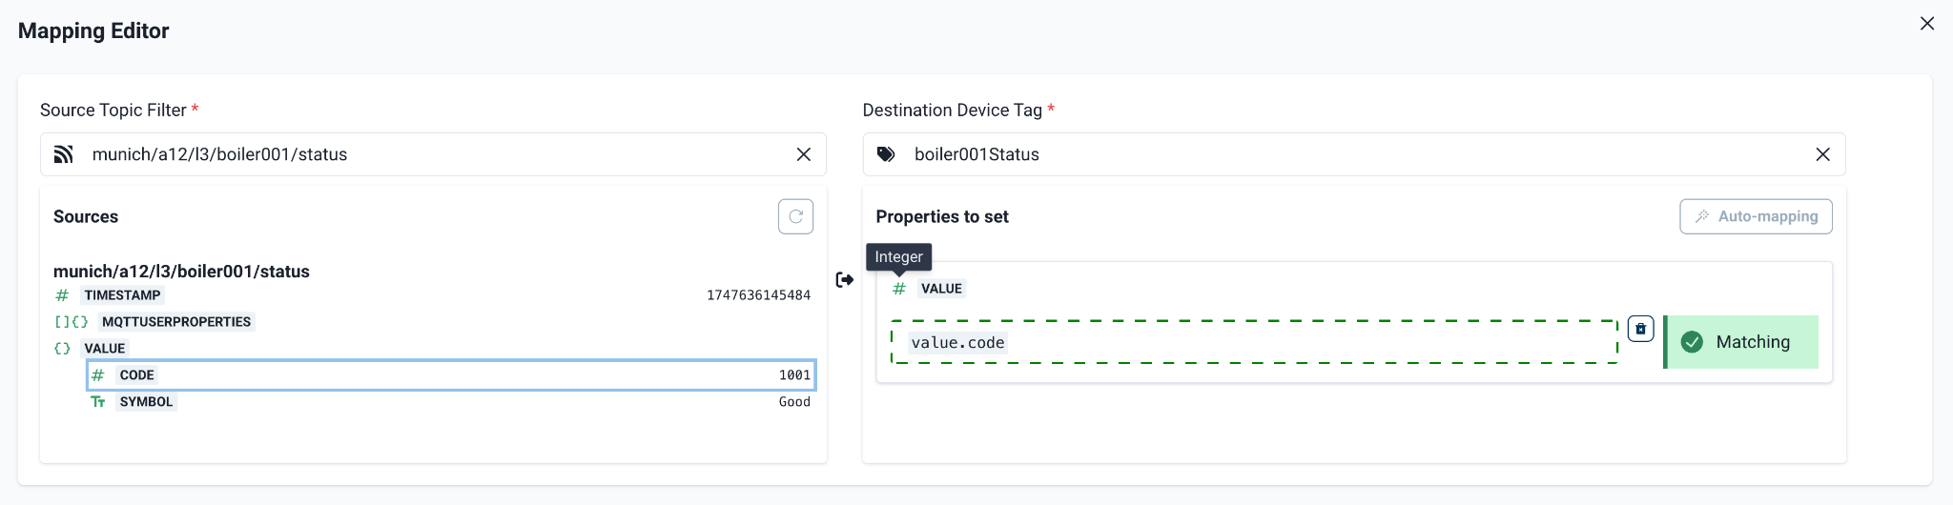Expand the MQTTUSERPROPERTIES source node

pos(175,322)
